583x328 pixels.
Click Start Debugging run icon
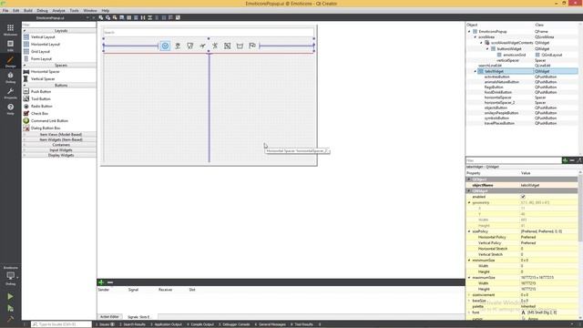coord(10,308)
